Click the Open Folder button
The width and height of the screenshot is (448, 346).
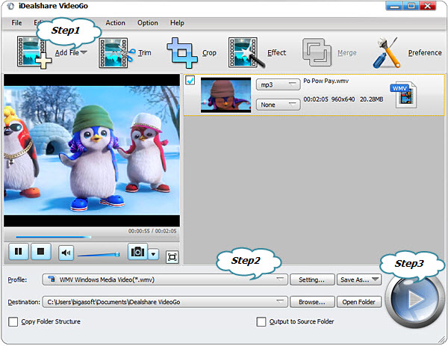pyautogui.click(x=359, y=302)
